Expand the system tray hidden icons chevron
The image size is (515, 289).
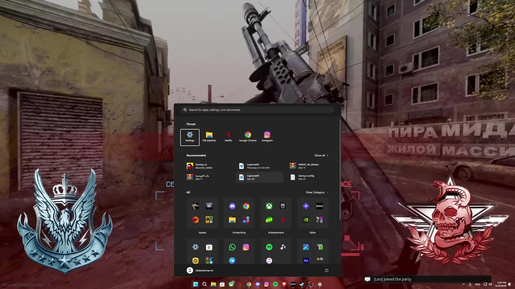tap(463, 284)
